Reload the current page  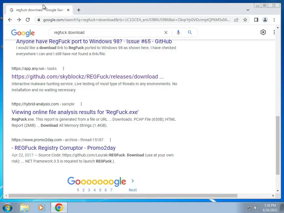28,20
